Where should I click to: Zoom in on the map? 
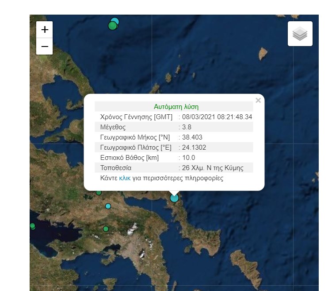pyautogui.click(x=45, y=30)
